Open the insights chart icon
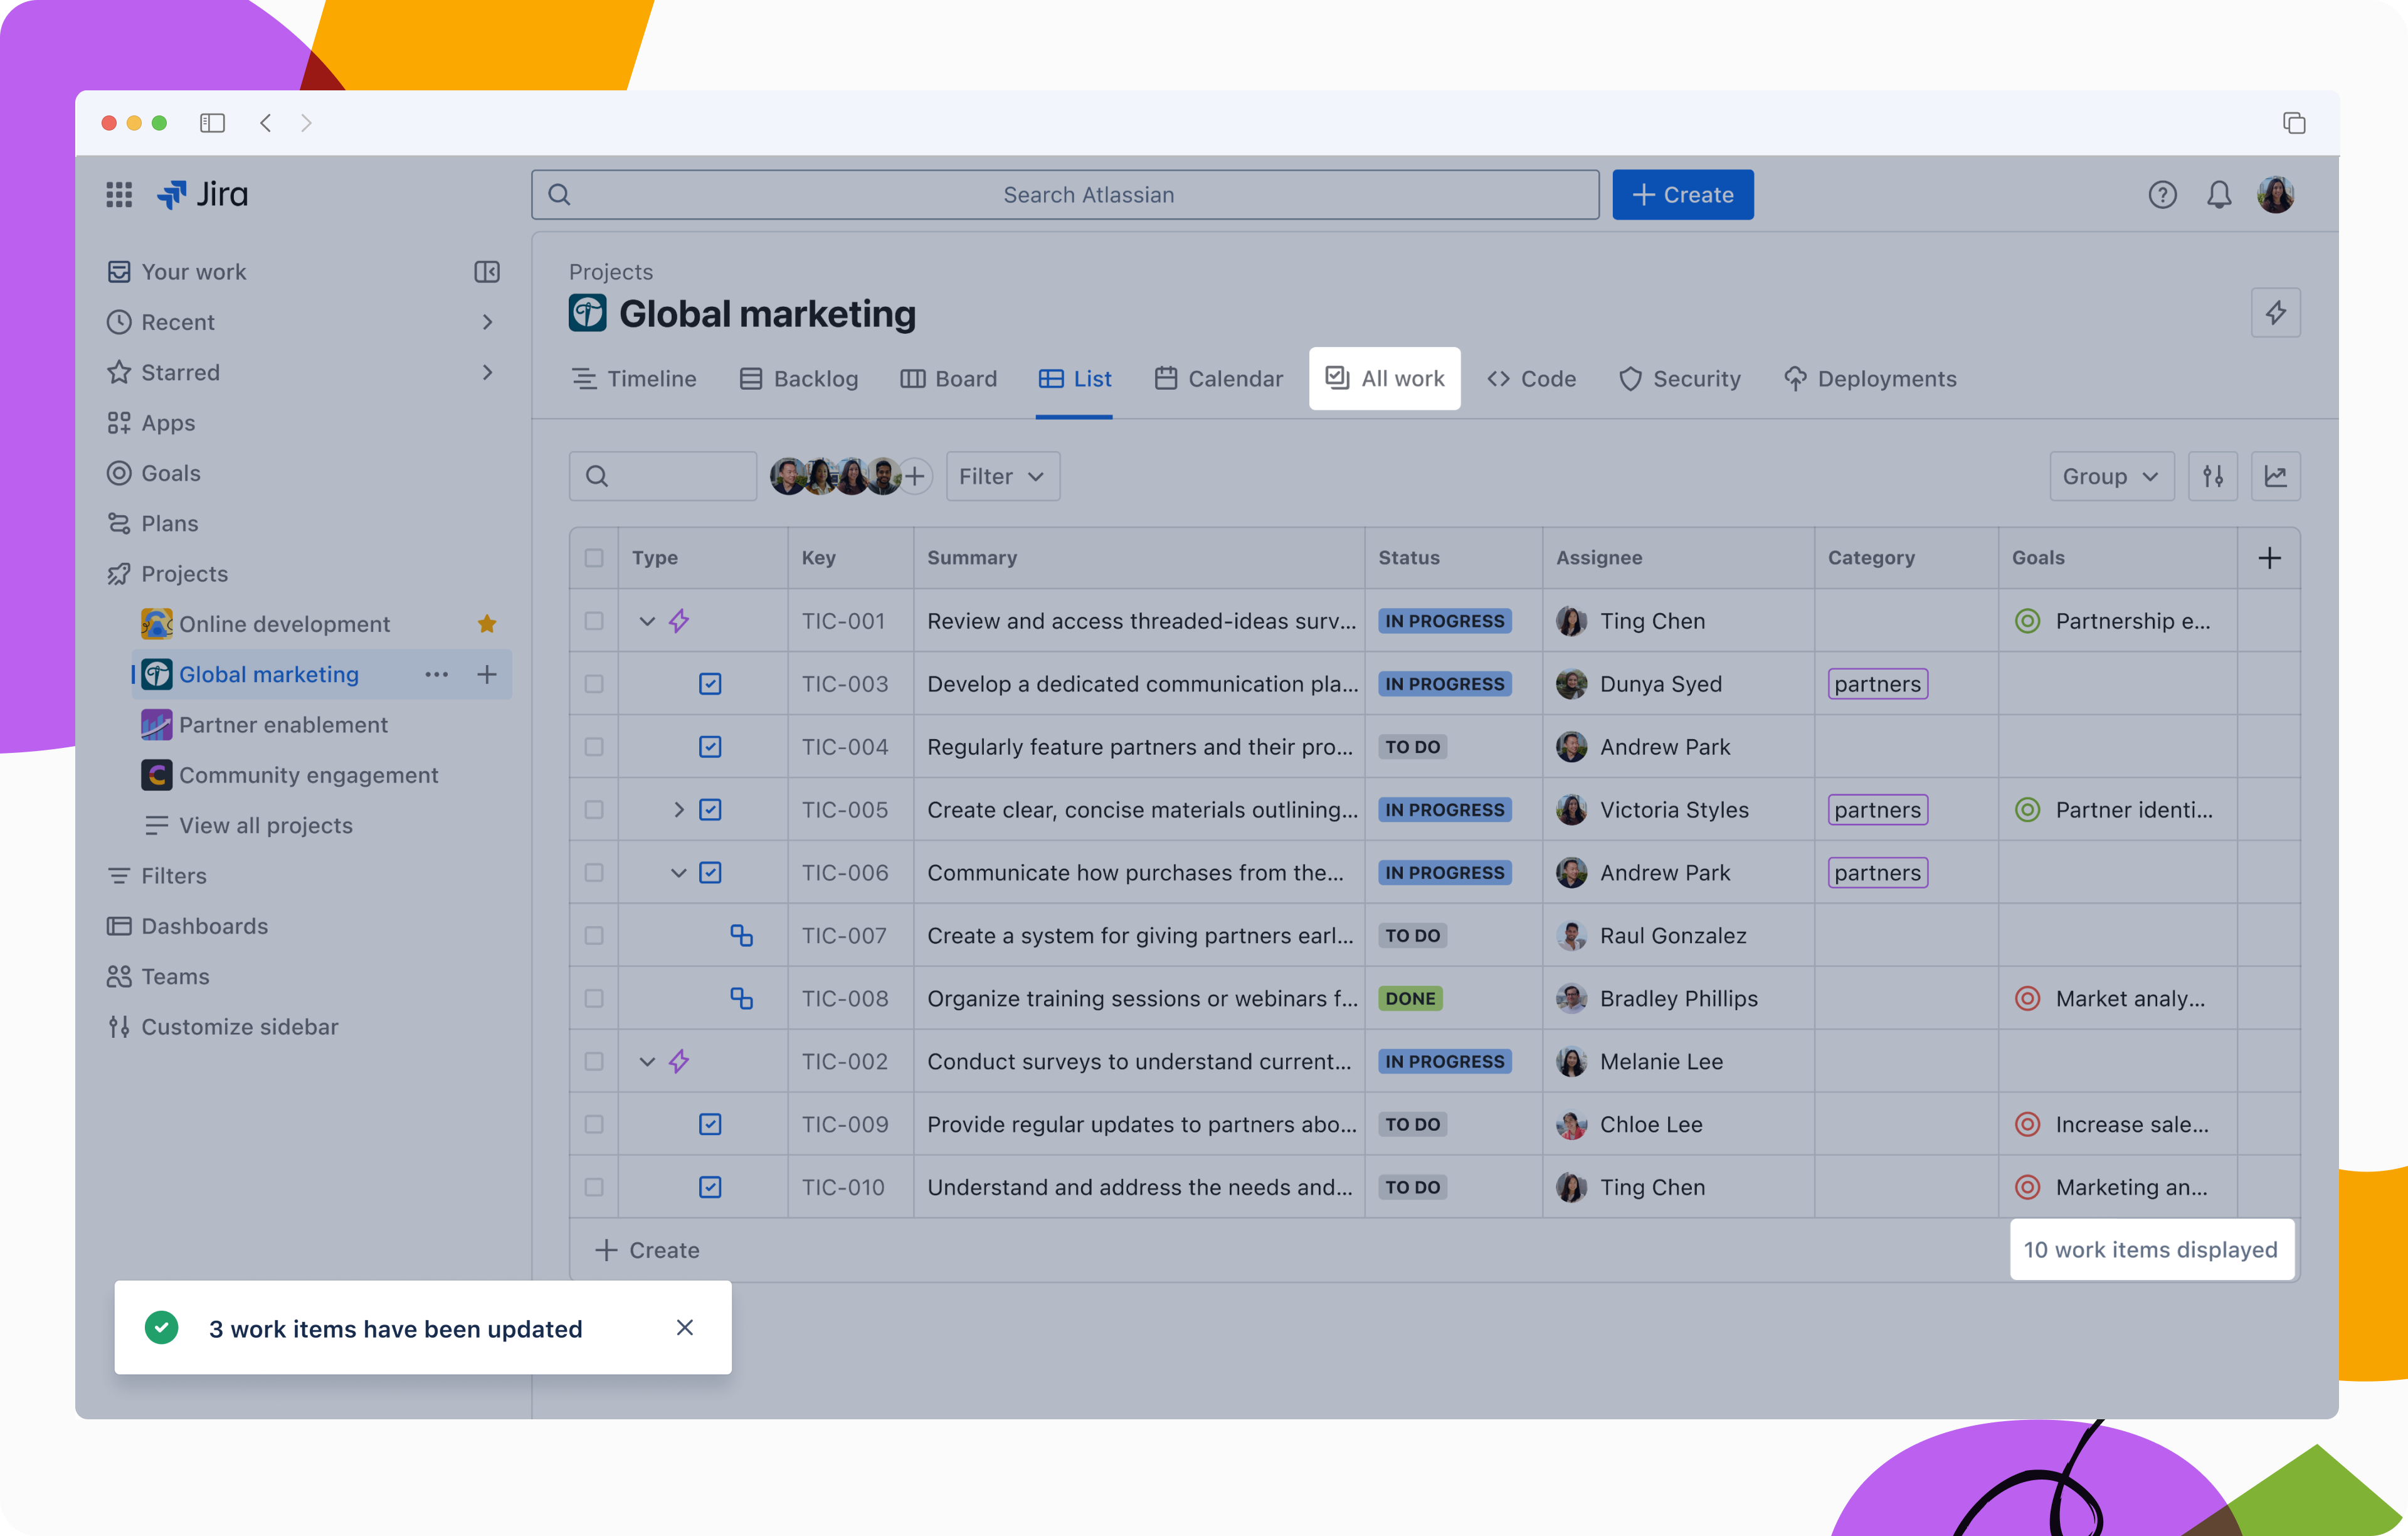The image size is (2408, 1536). [2275, 476]
